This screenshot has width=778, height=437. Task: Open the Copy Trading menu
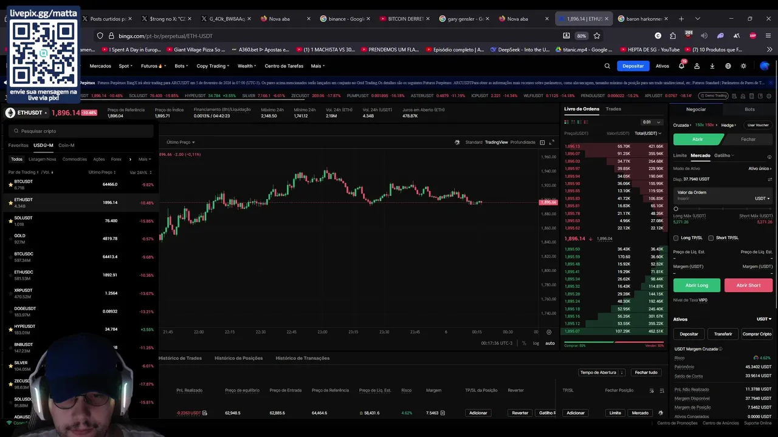[x=213, y=66]
